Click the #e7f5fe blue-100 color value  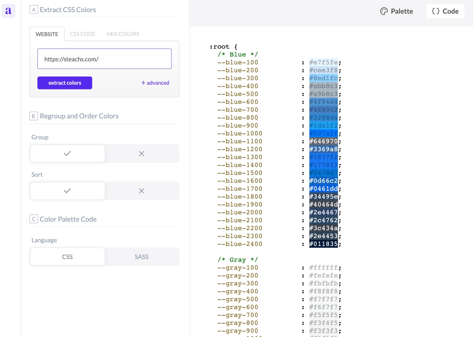(323, 62)
